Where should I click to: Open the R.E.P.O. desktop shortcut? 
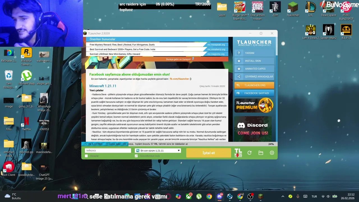pos(346,32)
